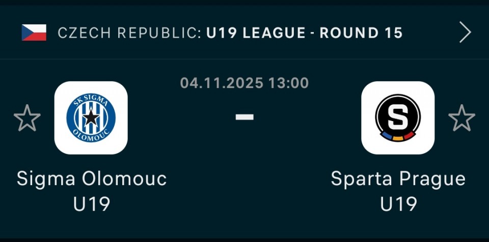Image resolution: width=489 pixels, height=242 pixels.
Task: Click the SK SIGMA text on the crest
Action: 91,100
